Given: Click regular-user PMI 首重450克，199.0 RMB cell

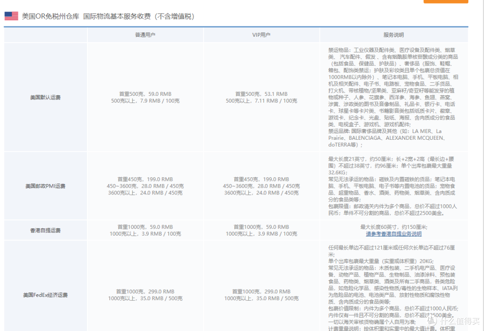Looking at the screenshot, I should [145, 179].
